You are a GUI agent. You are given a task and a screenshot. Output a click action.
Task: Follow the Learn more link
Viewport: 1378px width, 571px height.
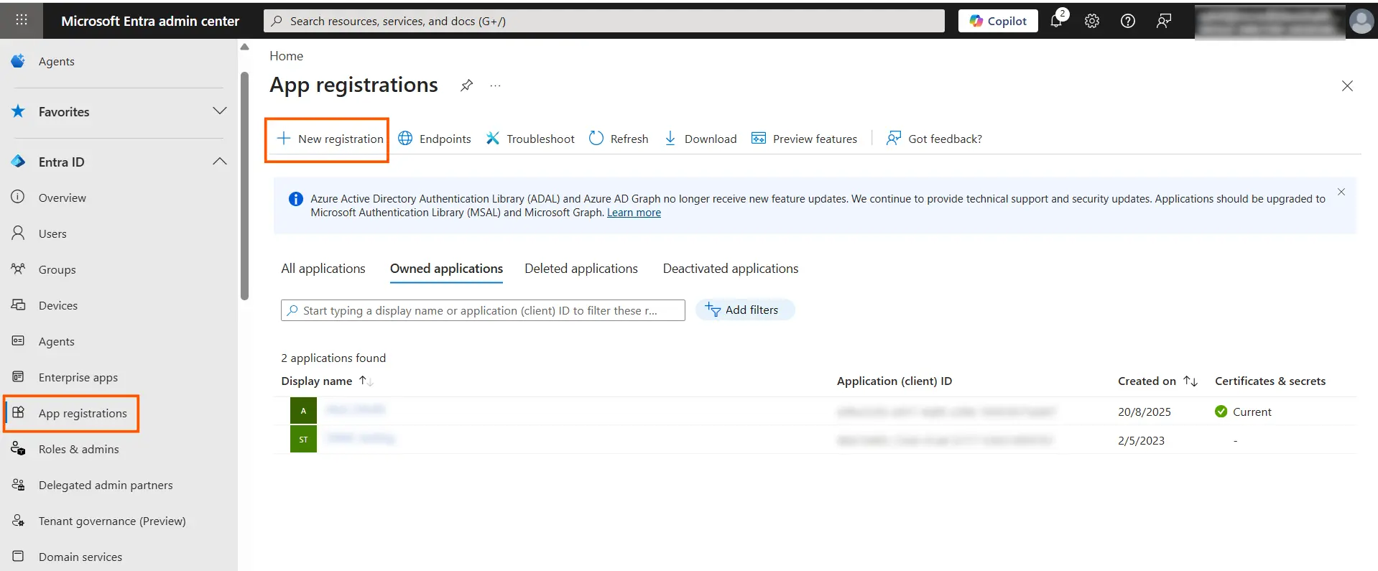click(x=634, y=213)
